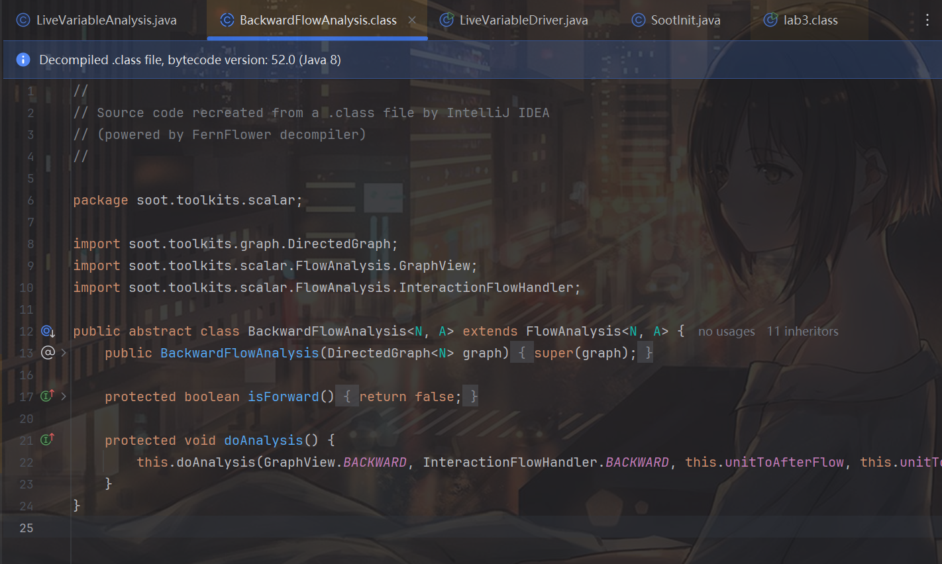
Task: Click the implementations gutter icon on line 12
Action: (48, 331)
